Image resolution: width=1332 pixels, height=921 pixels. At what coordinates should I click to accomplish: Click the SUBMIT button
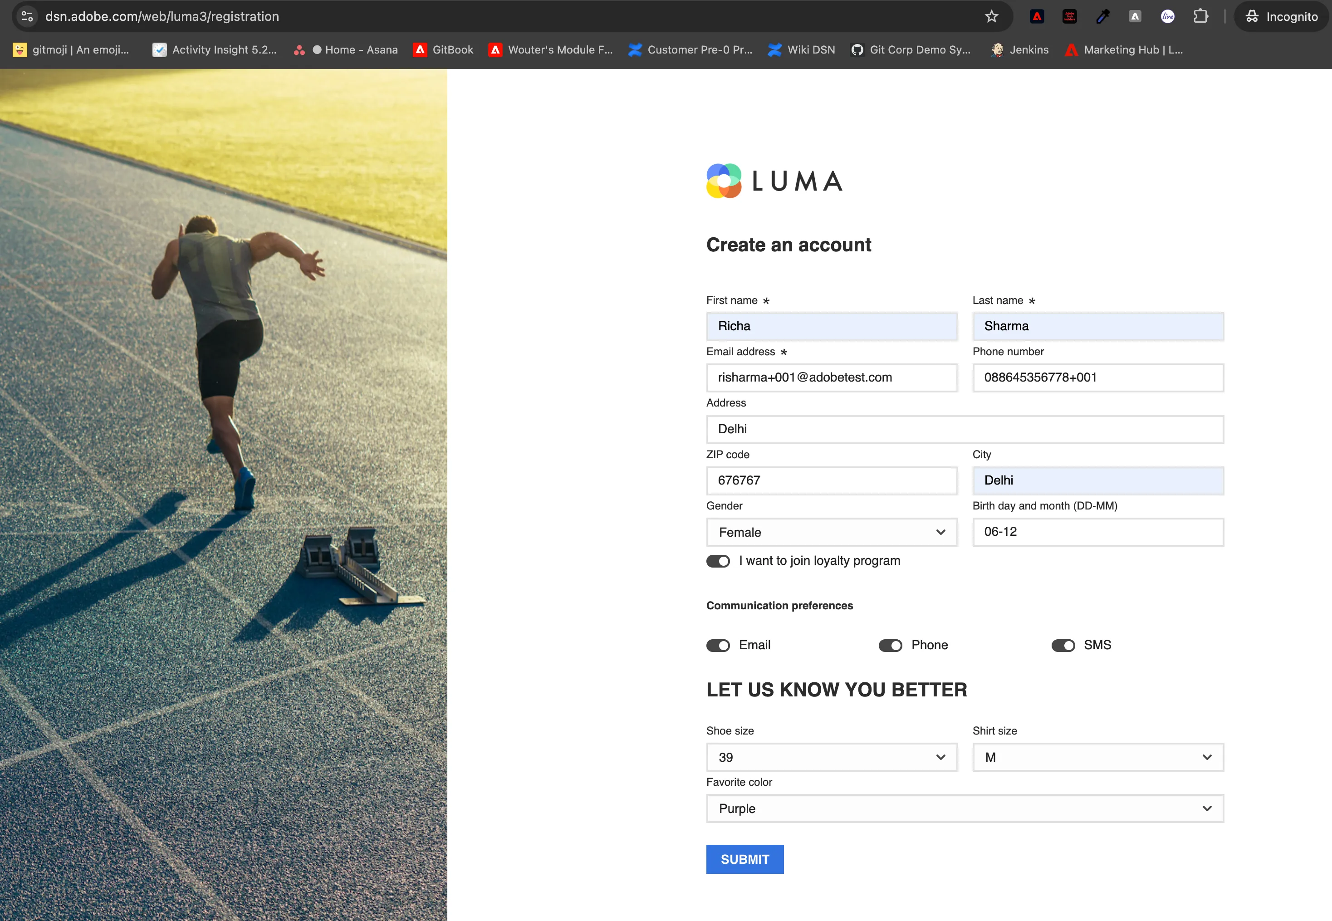coord(745,859)
